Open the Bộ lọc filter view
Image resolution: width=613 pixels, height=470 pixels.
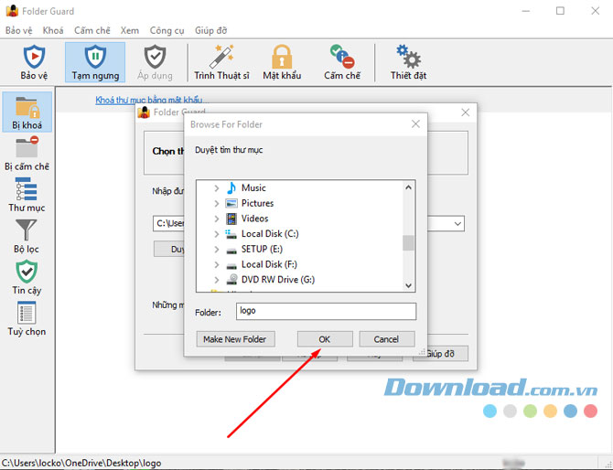tap(27, 236)
